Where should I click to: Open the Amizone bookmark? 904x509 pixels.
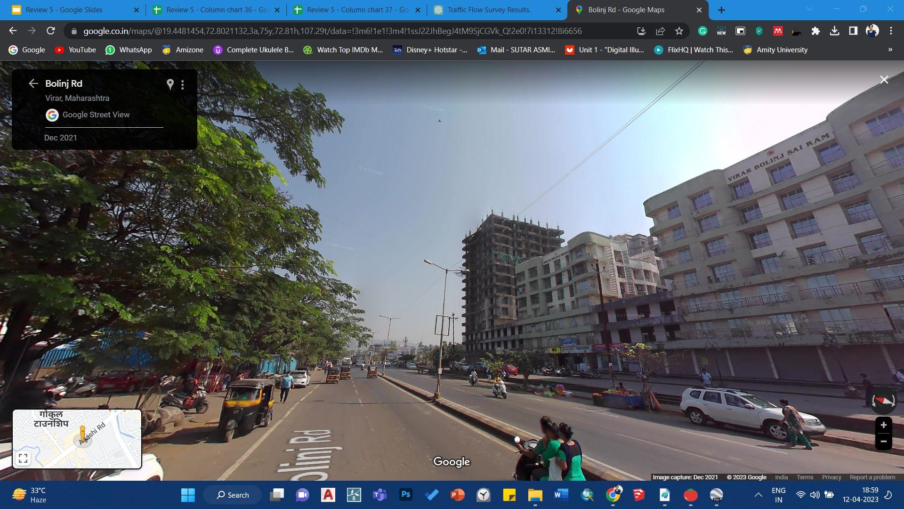point(183,50)
